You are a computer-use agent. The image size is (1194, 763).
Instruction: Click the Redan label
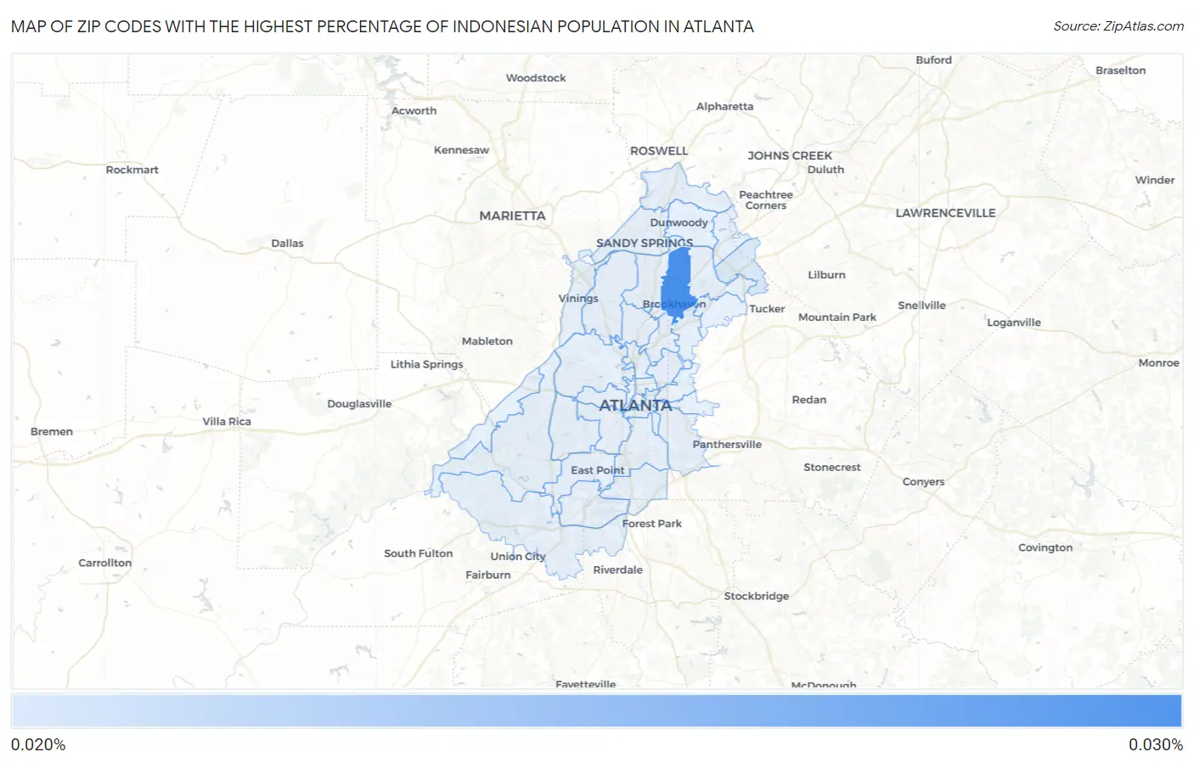pos(808,400)
